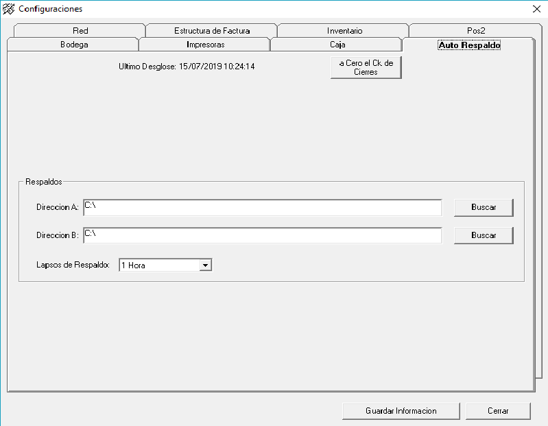
Task: Click Buscar next to Direccion A
Action: [x=484, y=207]
